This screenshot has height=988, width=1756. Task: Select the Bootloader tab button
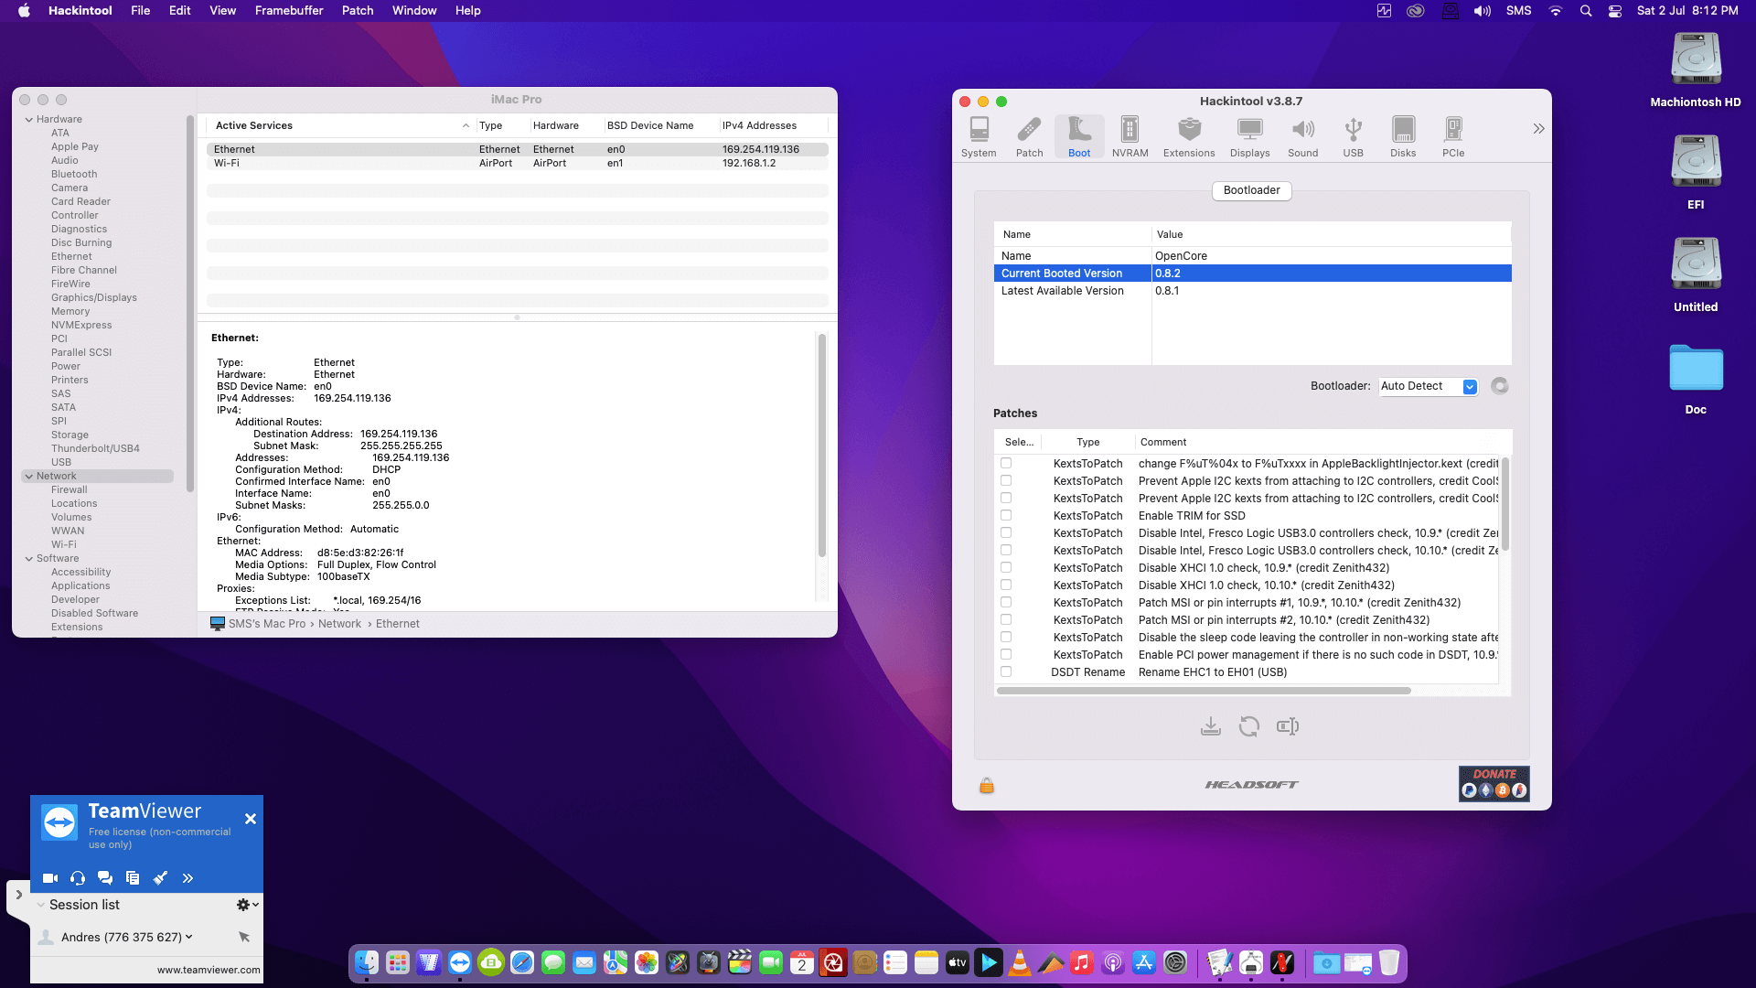click(1251, 190)
